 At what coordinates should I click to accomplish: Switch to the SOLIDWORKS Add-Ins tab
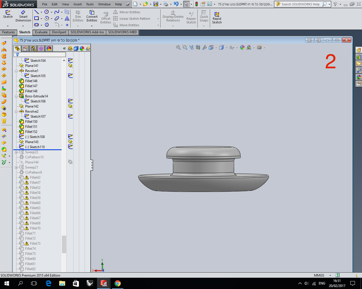tap(87, 32)
